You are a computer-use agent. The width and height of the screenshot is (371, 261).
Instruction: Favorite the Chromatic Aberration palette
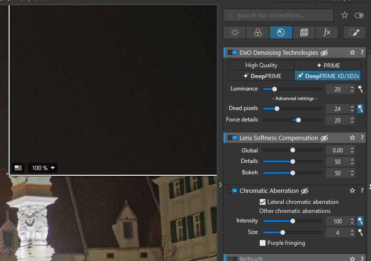[352, 191]
